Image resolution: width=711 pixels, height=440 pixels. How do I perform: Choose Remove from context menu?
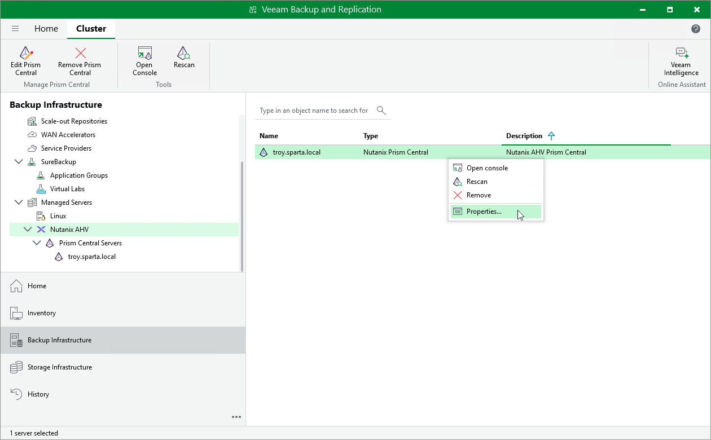pos(495,195)
